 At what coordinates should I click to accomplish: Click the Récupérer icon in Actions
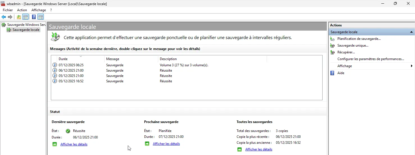pyautogui.click(x=332, y=52)
